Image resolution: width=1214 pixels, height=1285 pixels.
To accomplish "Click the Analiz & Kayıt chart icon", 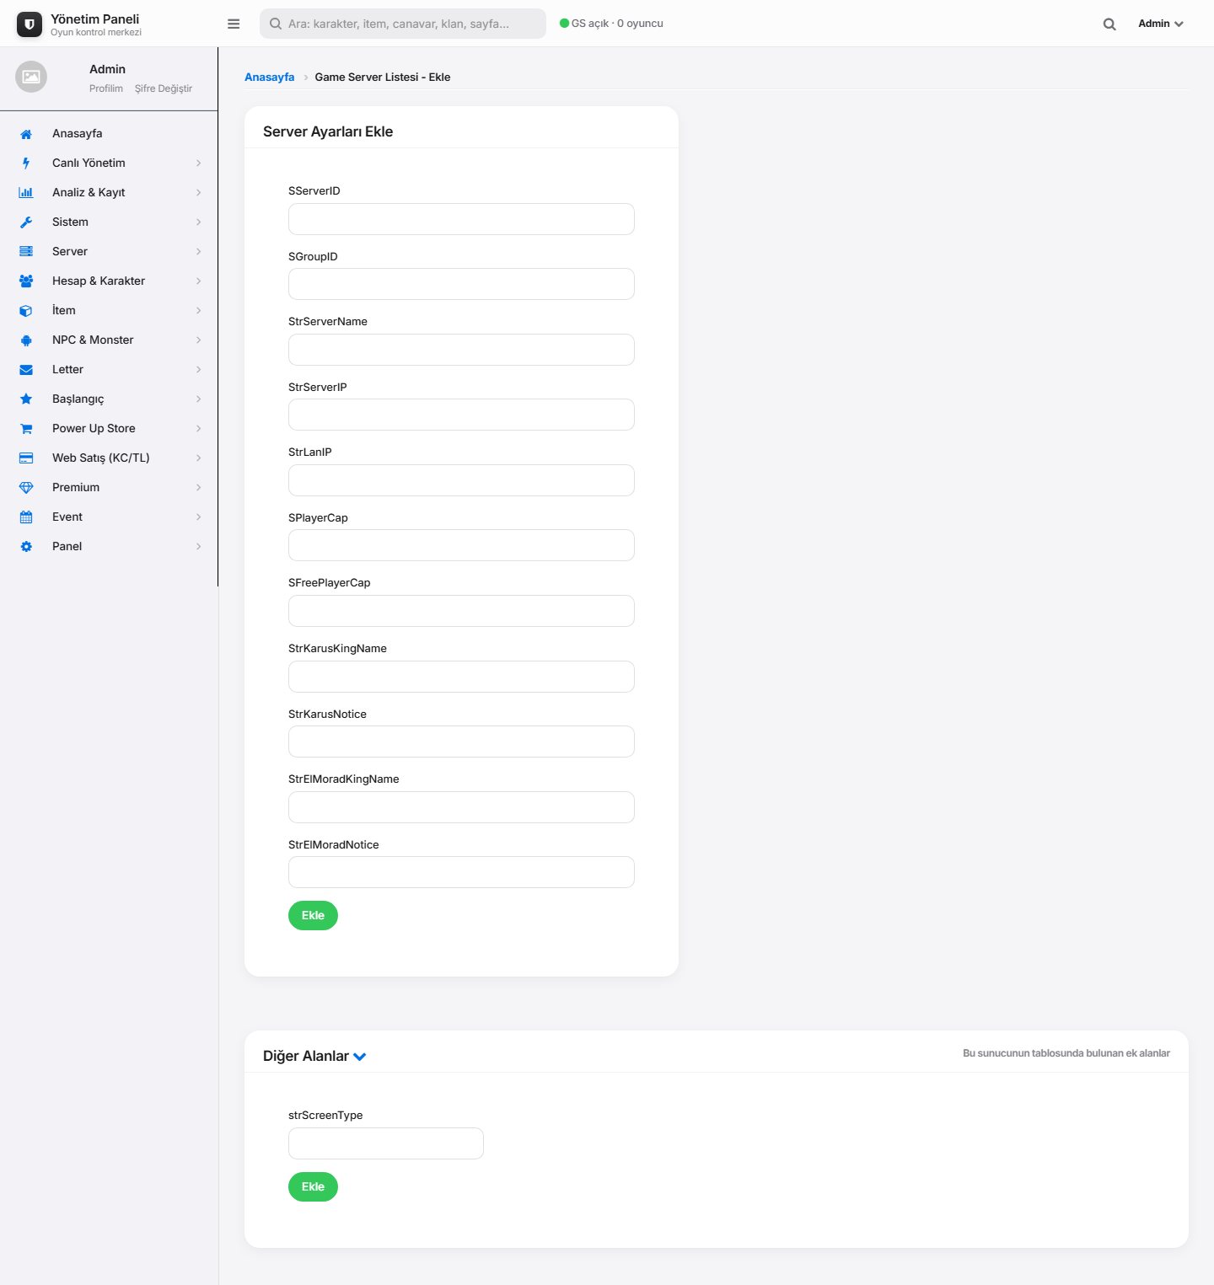I will (26, 193).
